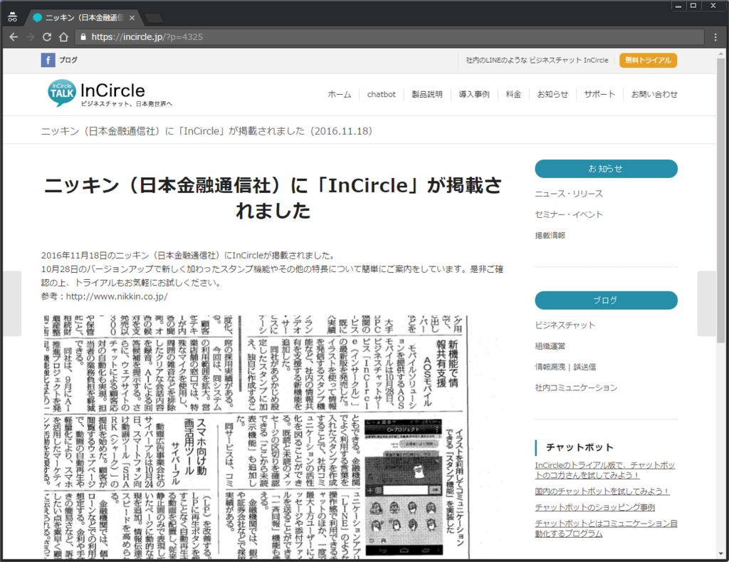Click the チャットボット sidebar section heading

click(x=579, y=447)
